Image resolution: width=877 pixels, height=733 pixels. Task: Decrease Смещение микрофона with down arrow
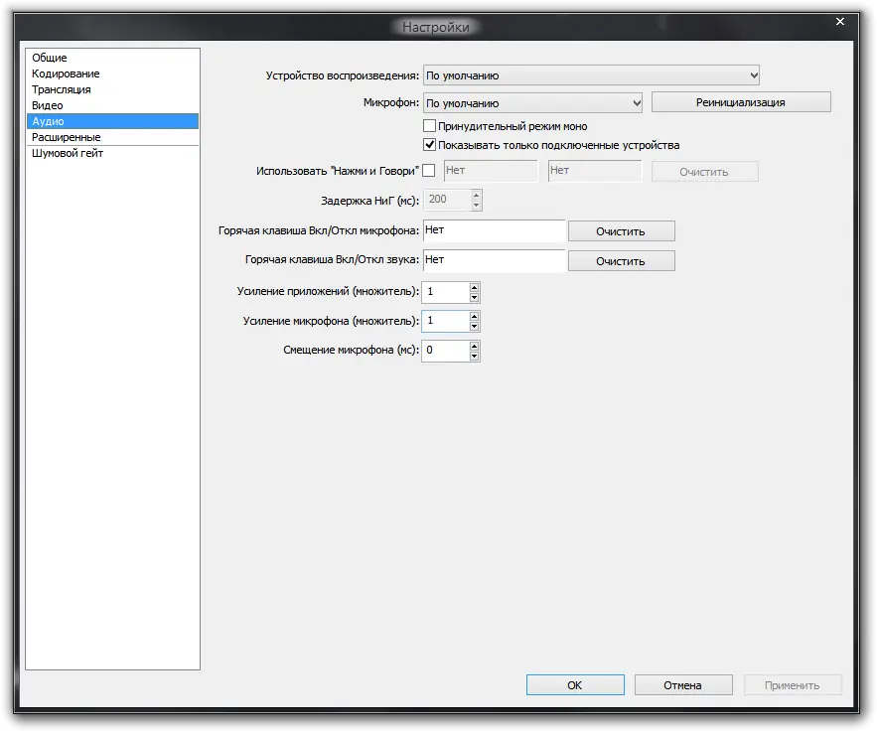(x=475, y=356)
